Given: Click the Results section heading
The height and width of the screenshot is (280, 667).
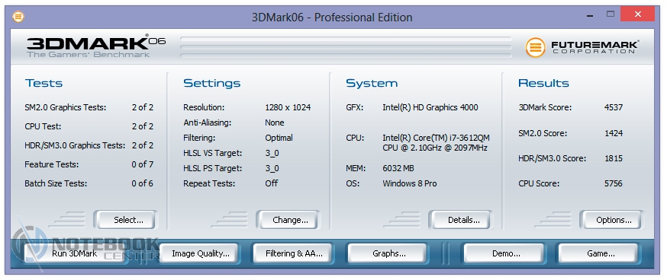Looking at the screenshot, I should (x=543, y=83).
